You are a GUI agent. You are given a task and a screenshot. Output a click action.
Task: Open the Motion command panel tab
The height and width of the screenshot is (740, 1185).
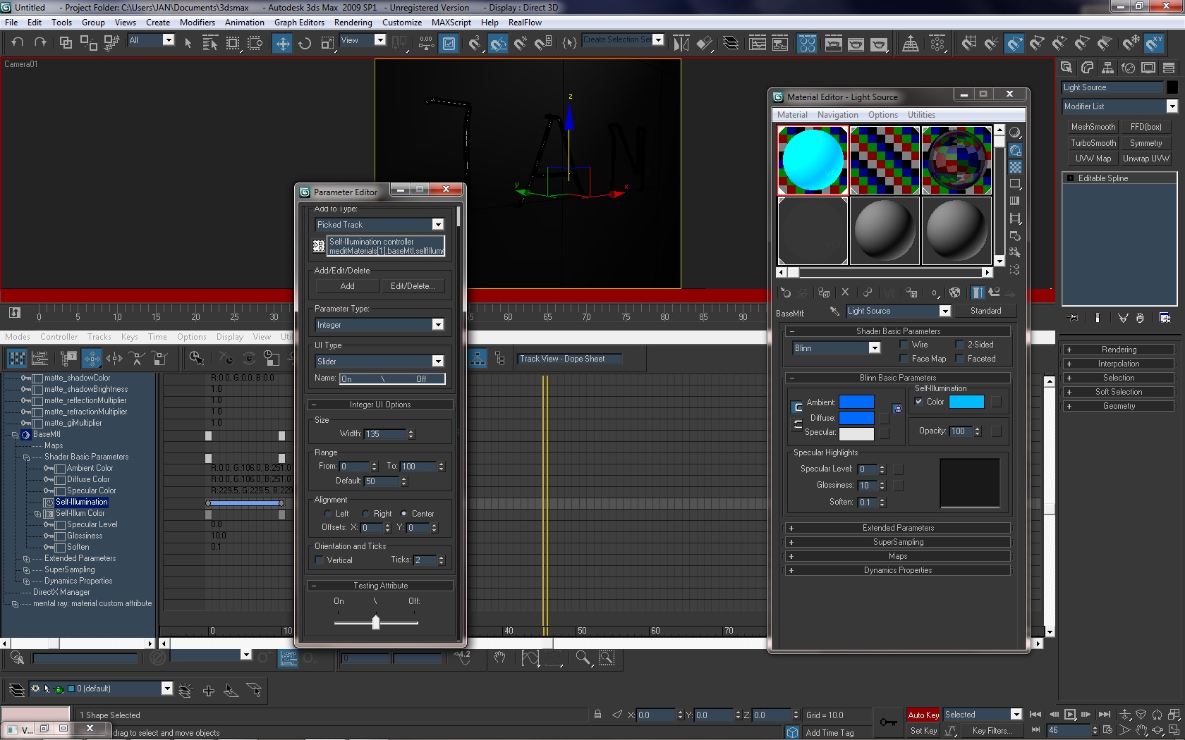coord(1128,68)
